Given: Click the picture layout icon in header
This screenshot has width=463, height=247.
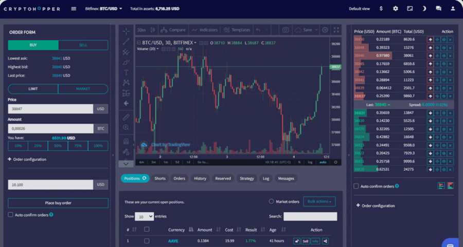Looking at the screenshot, I should click(410, 9).
